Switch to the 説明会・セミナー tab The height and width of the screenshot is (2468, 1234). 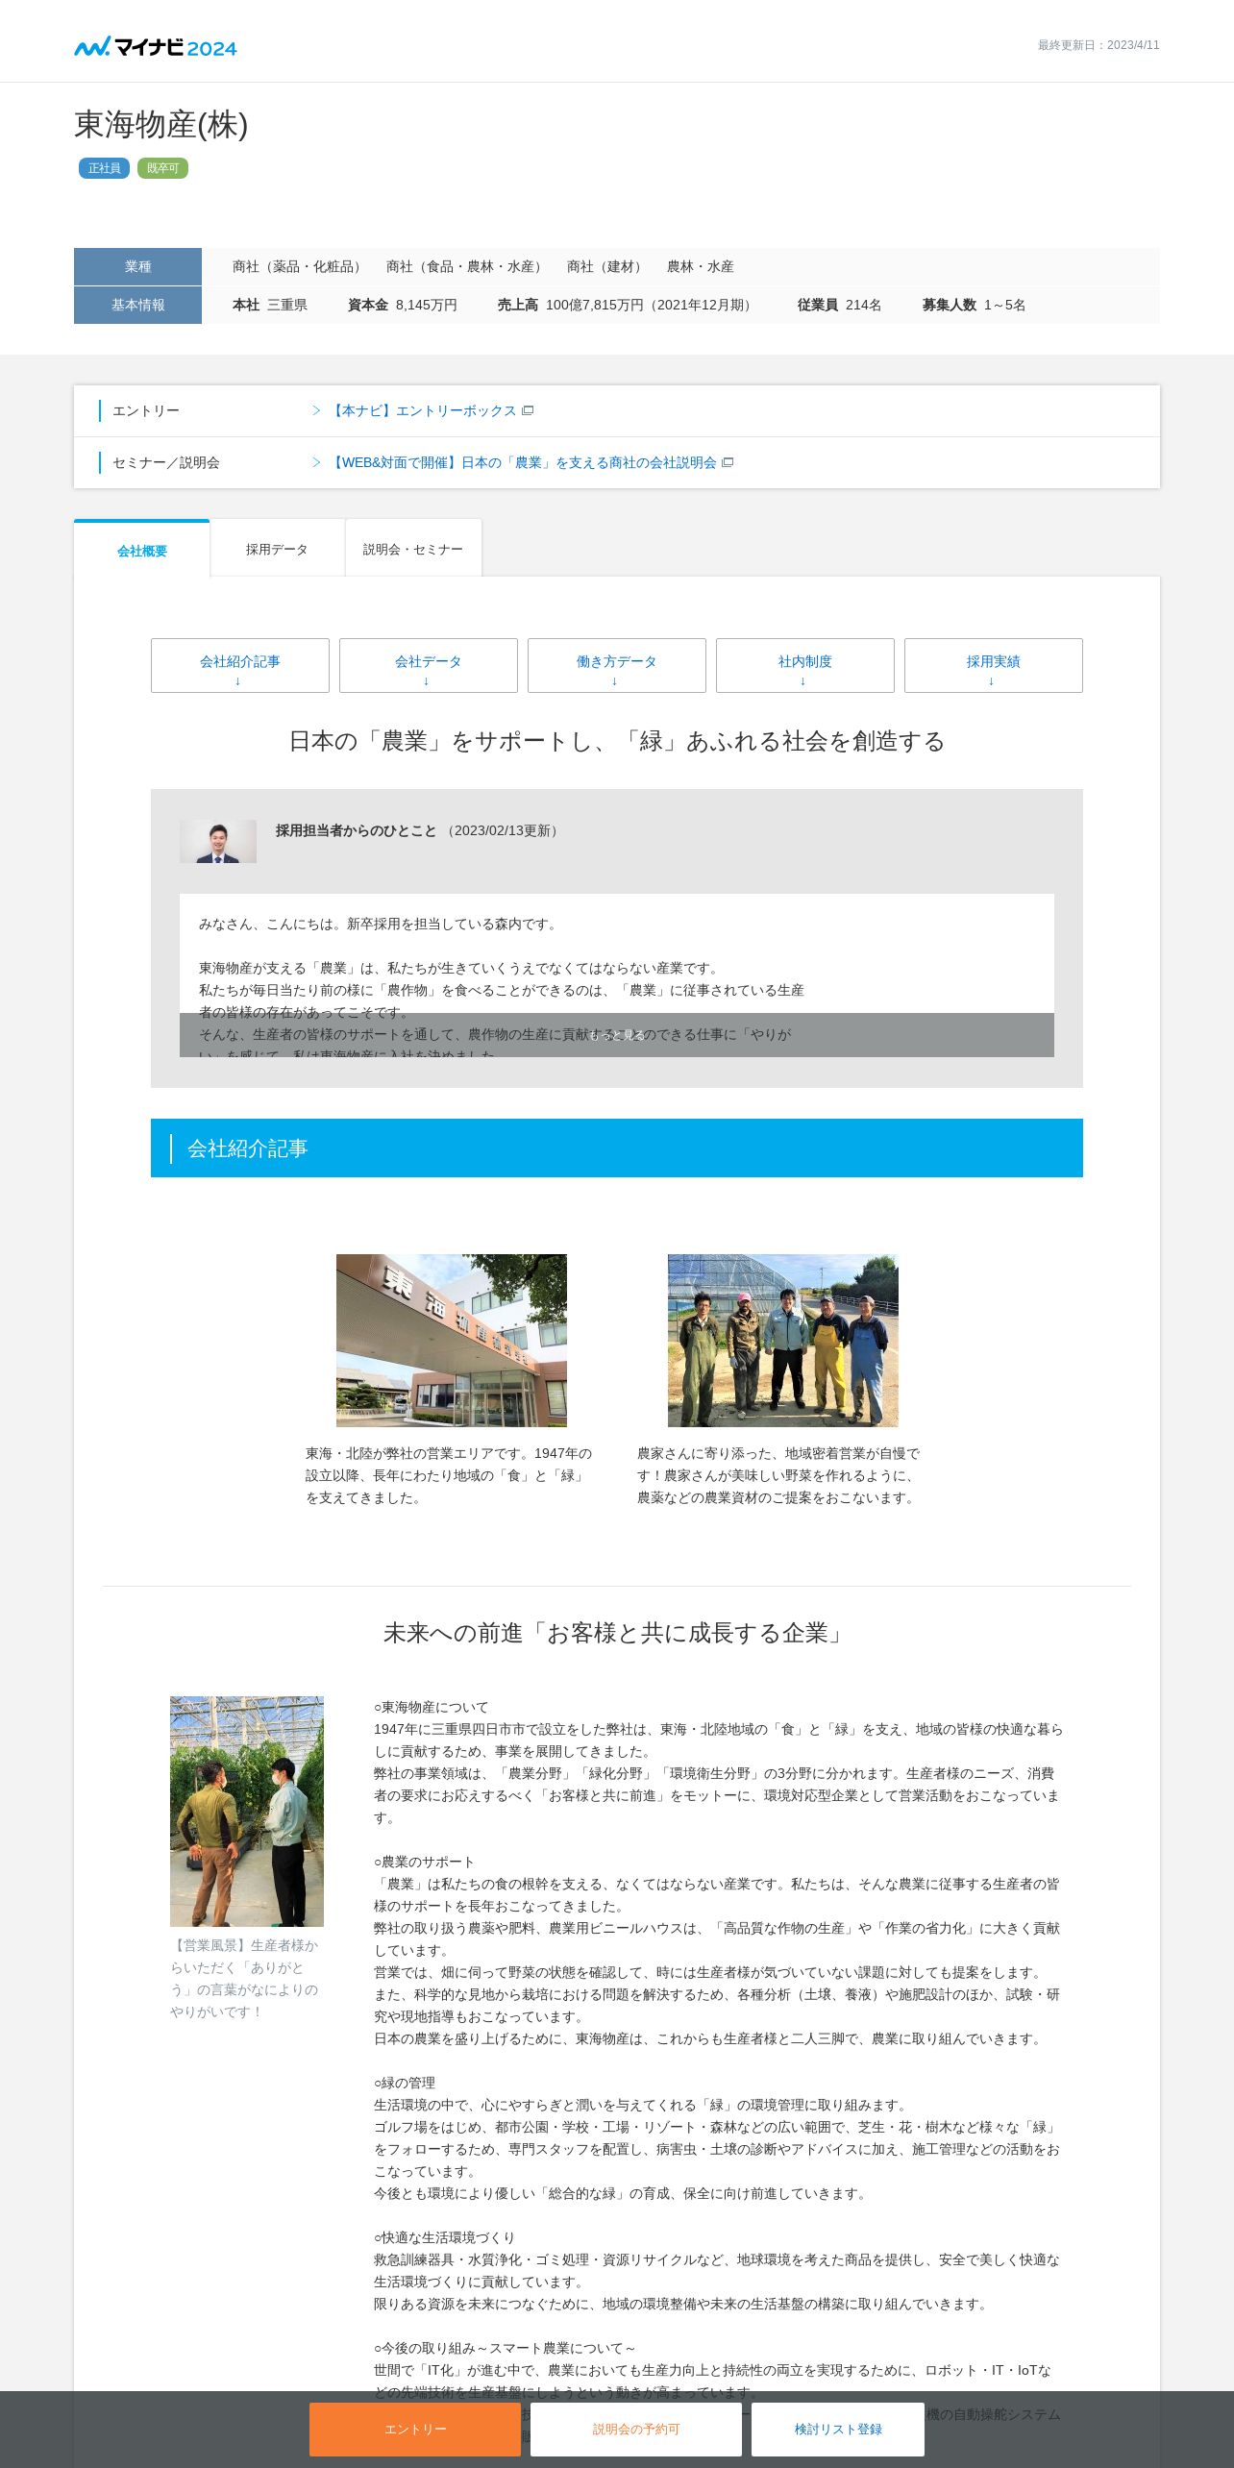[x=413, y=549]
